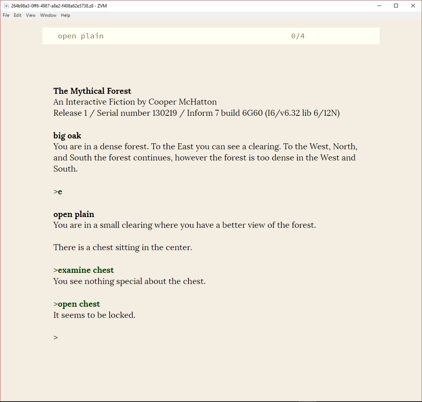This screenshot has height=402, width=422.
Task: Click the title 'The Mythical Forest'
Action: tap(92, 91)
